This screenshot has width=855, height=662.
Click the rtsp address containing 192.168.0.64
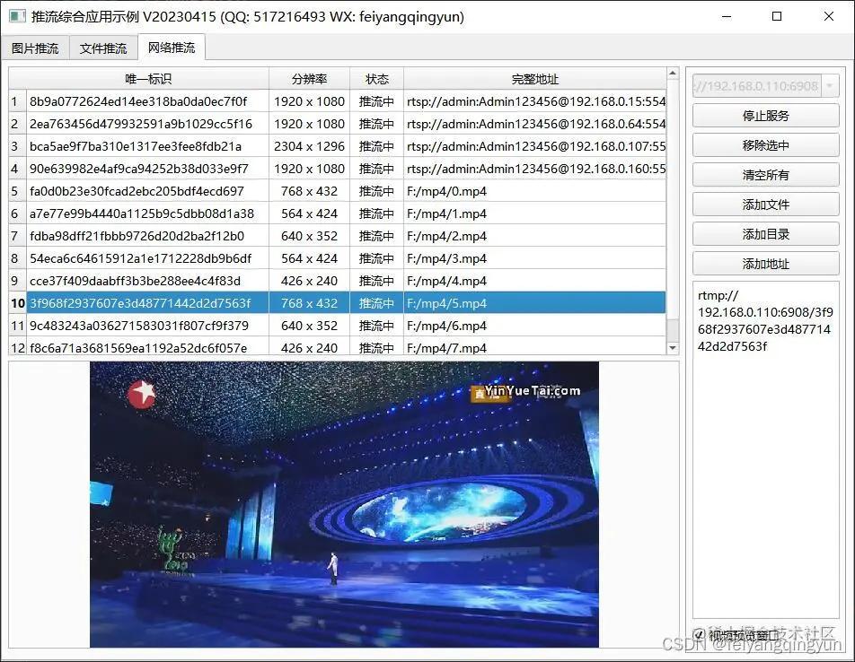(535, 124)
